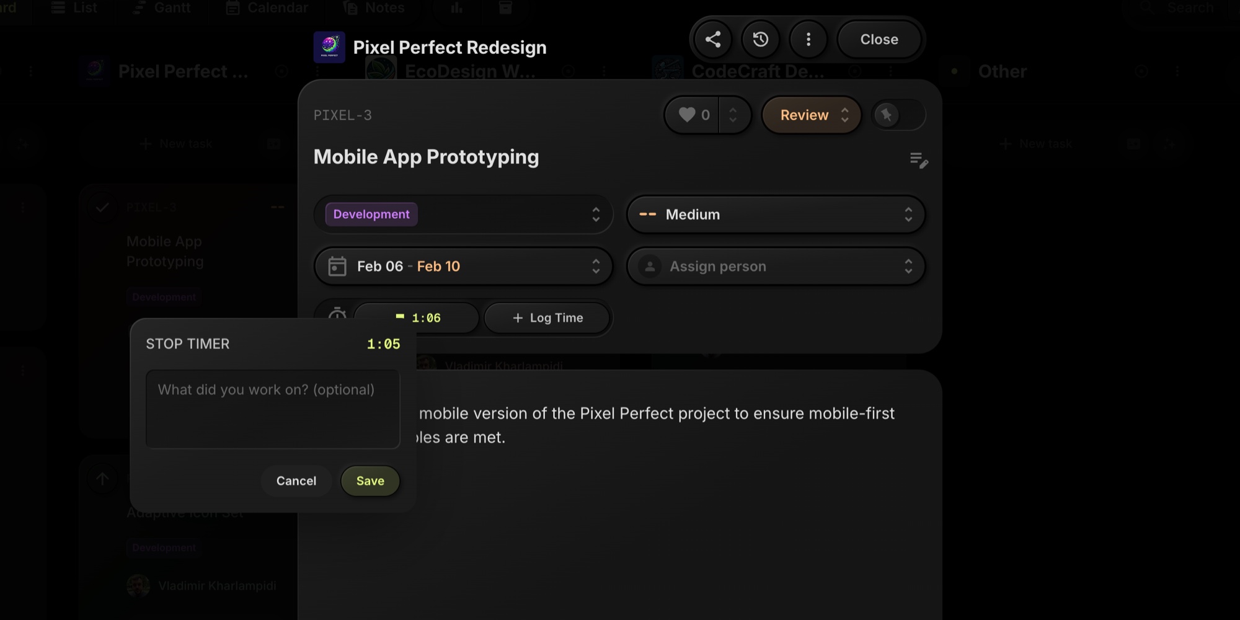Adjust the vote count stepper arrows

tap(733, 115)
